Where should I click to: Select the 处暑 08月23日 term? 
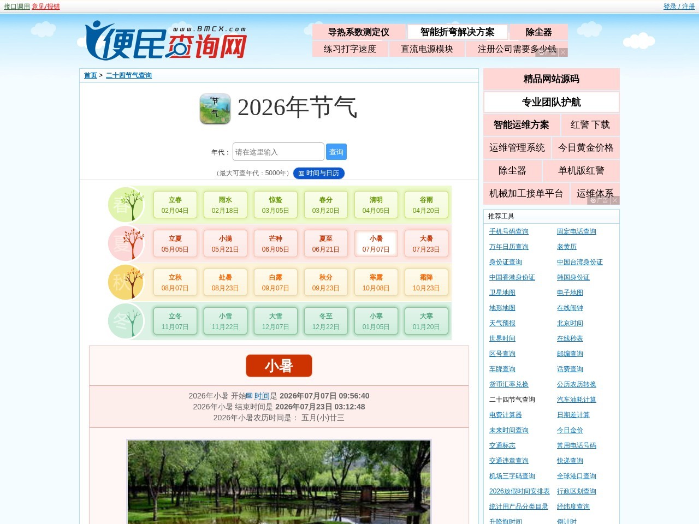tap(226, 282)
